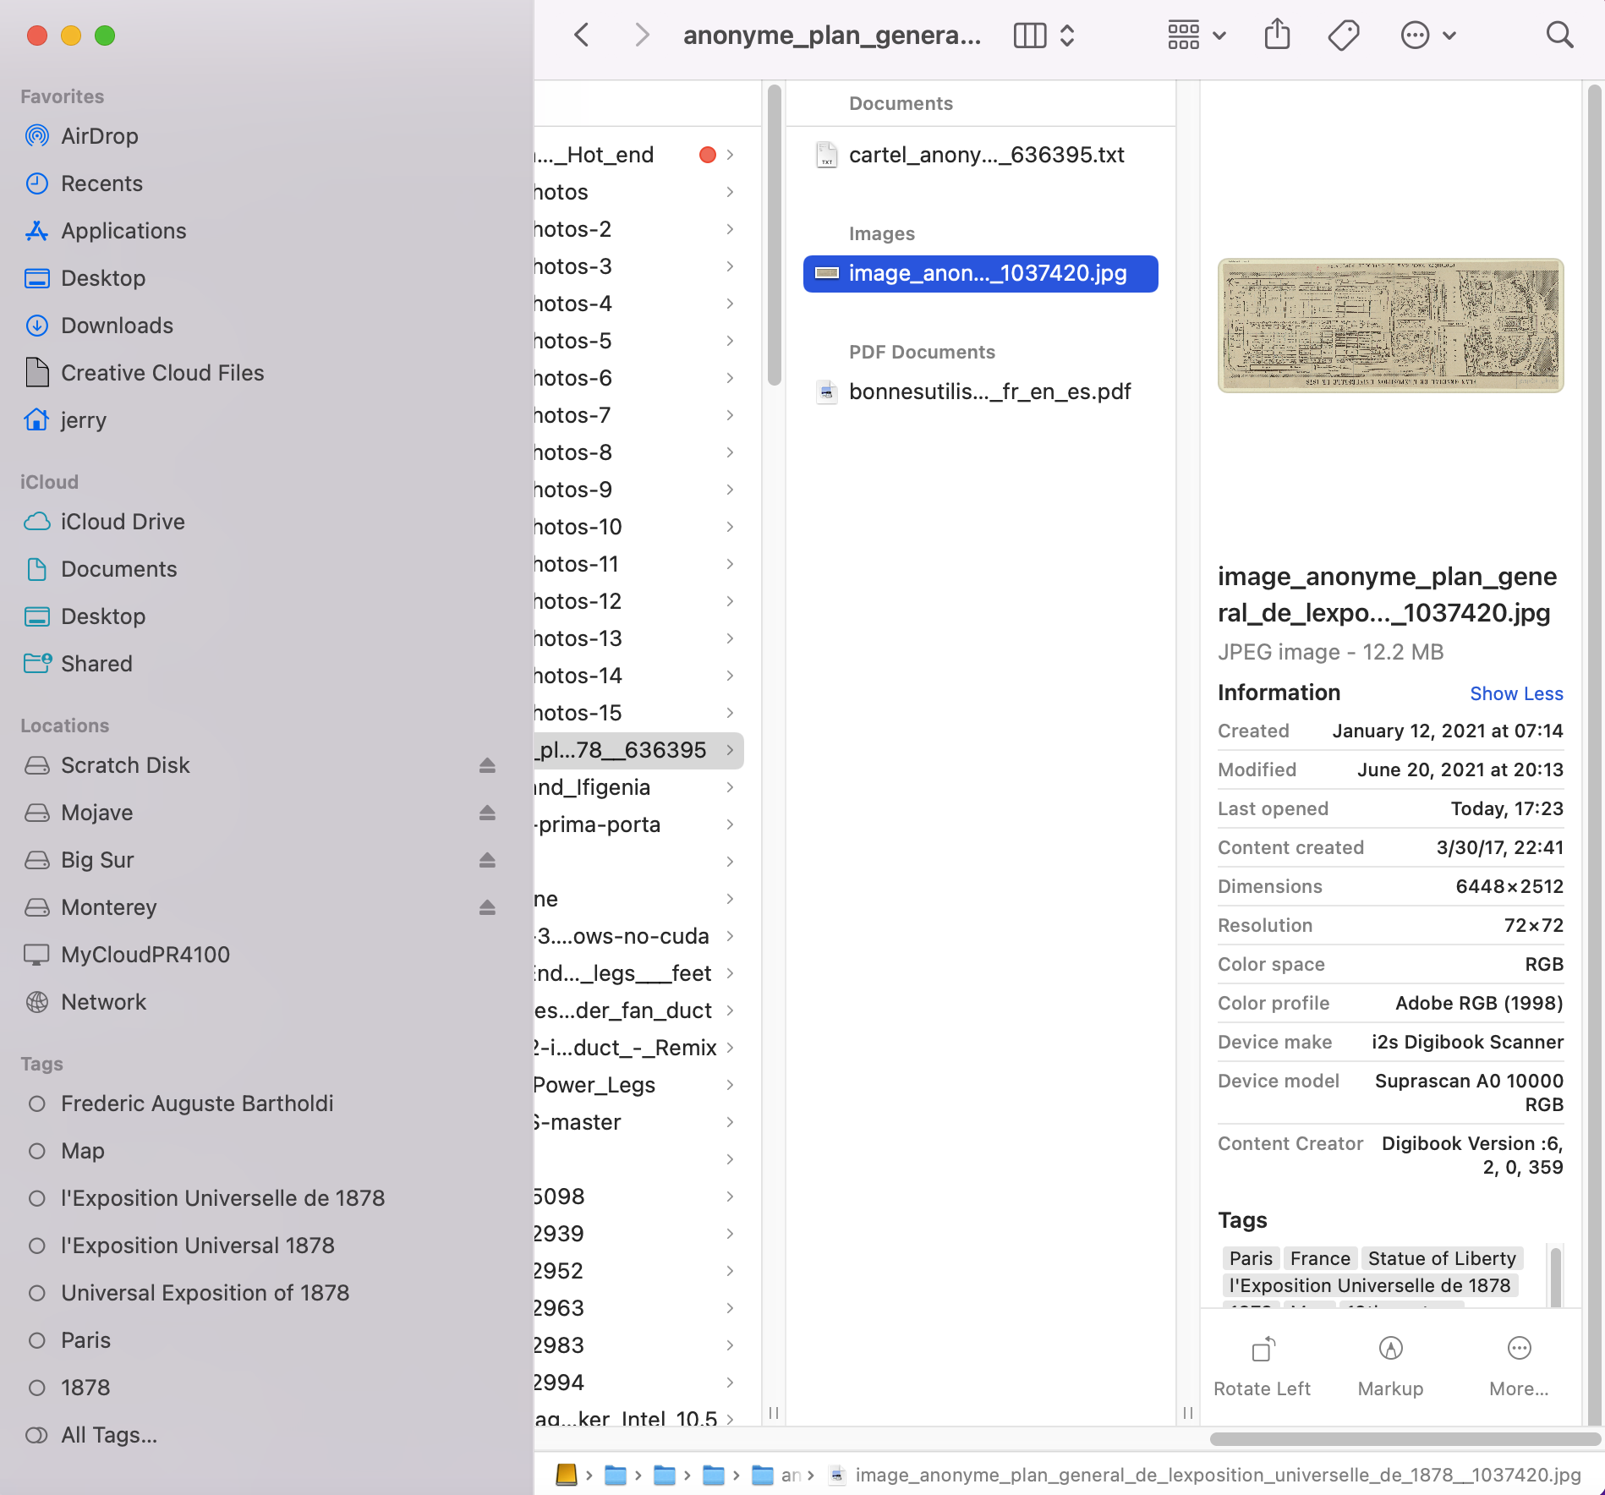This screenshot has width=1605, height=1495.
Task: Click More... in preview actions
Action: click(1519, 1363)
